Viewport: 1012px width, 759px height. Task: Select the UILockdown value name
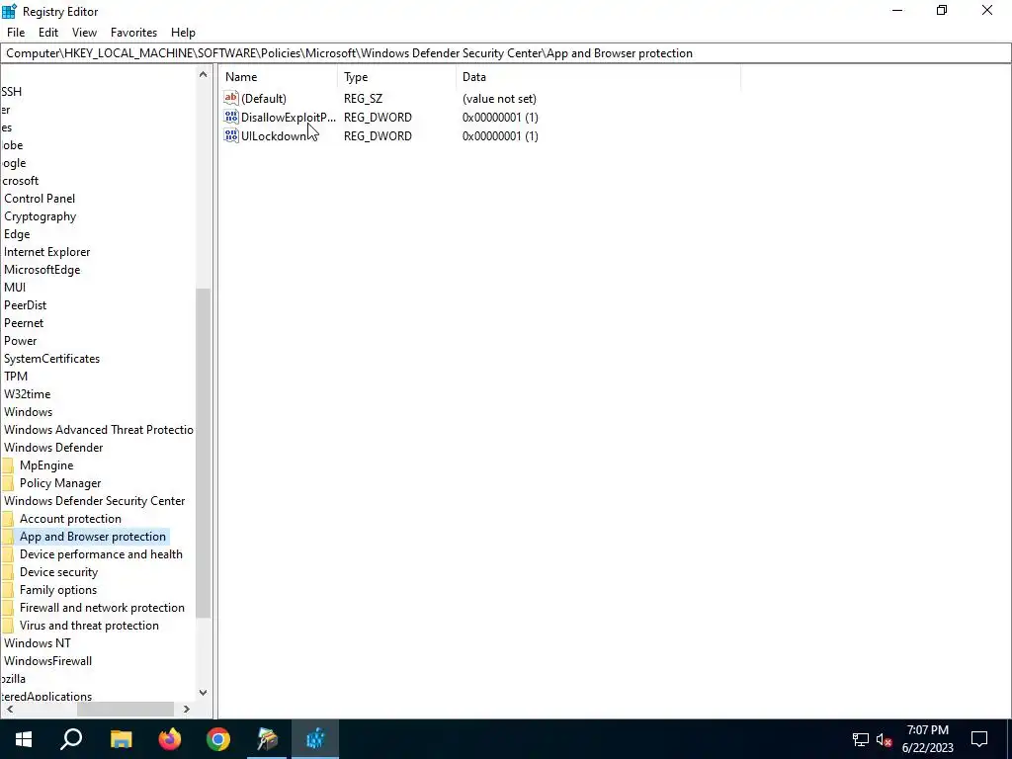[273, 136]
